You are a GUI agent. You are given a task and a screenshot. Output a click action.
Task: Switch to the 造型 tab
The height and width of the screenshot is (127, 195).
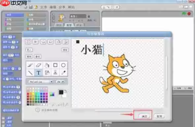pos(69,25)
